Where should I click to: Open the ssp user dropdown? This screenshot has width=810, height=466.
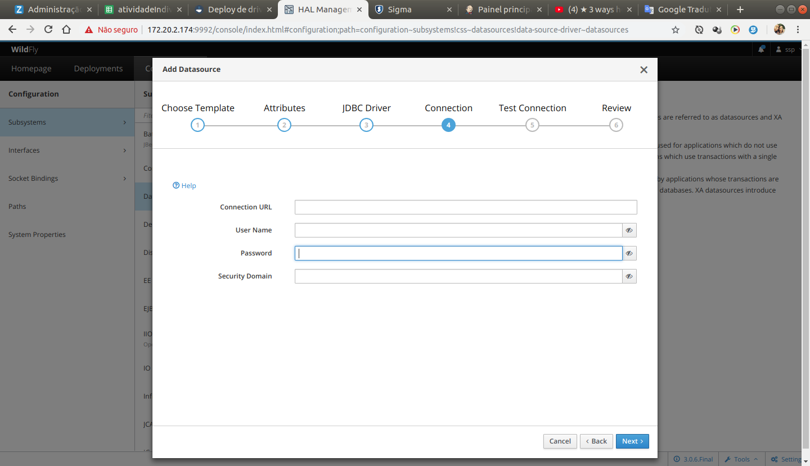789,49
